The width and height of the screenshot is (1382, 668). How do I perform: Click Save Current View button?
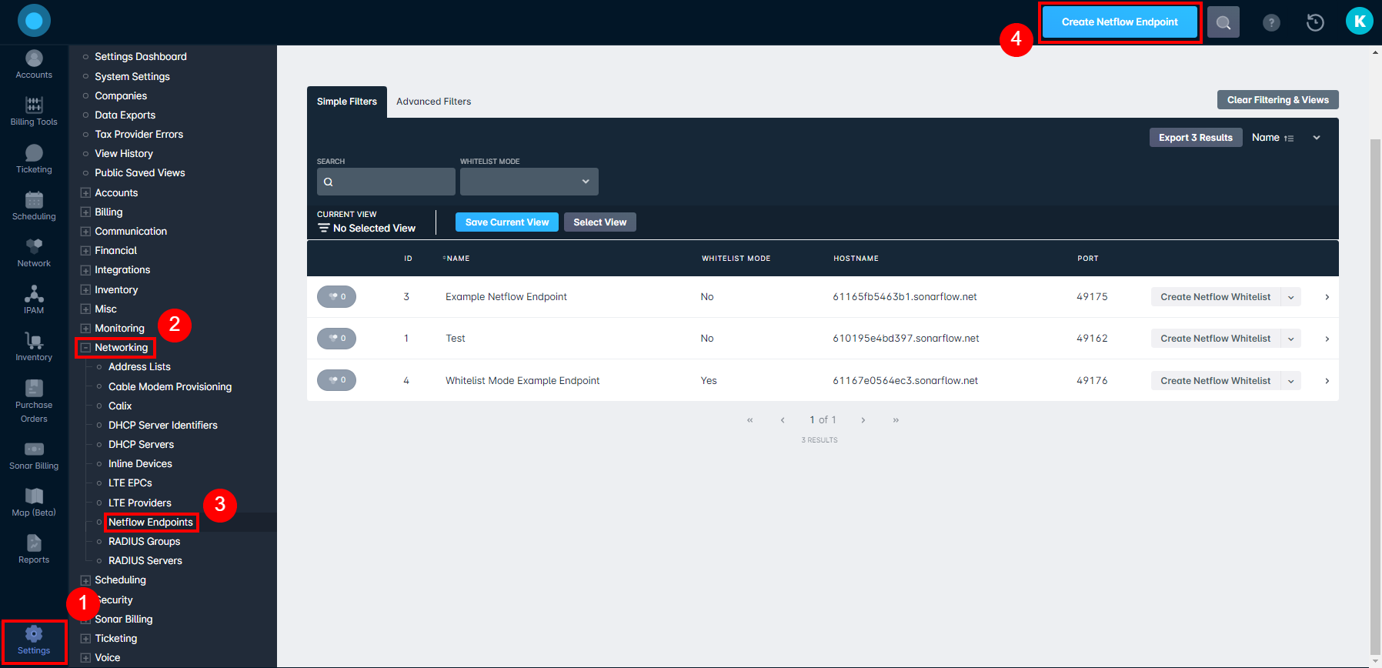click(507, 222)
